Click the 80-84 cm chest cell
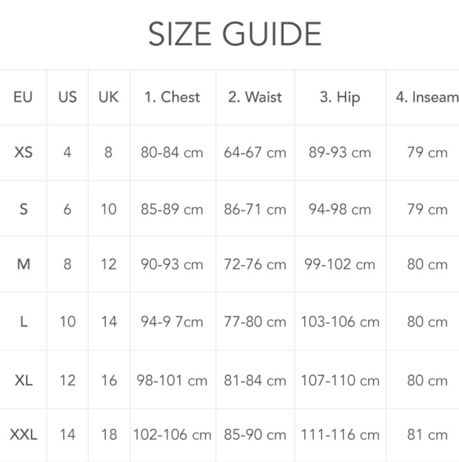 tap(172, 153)
